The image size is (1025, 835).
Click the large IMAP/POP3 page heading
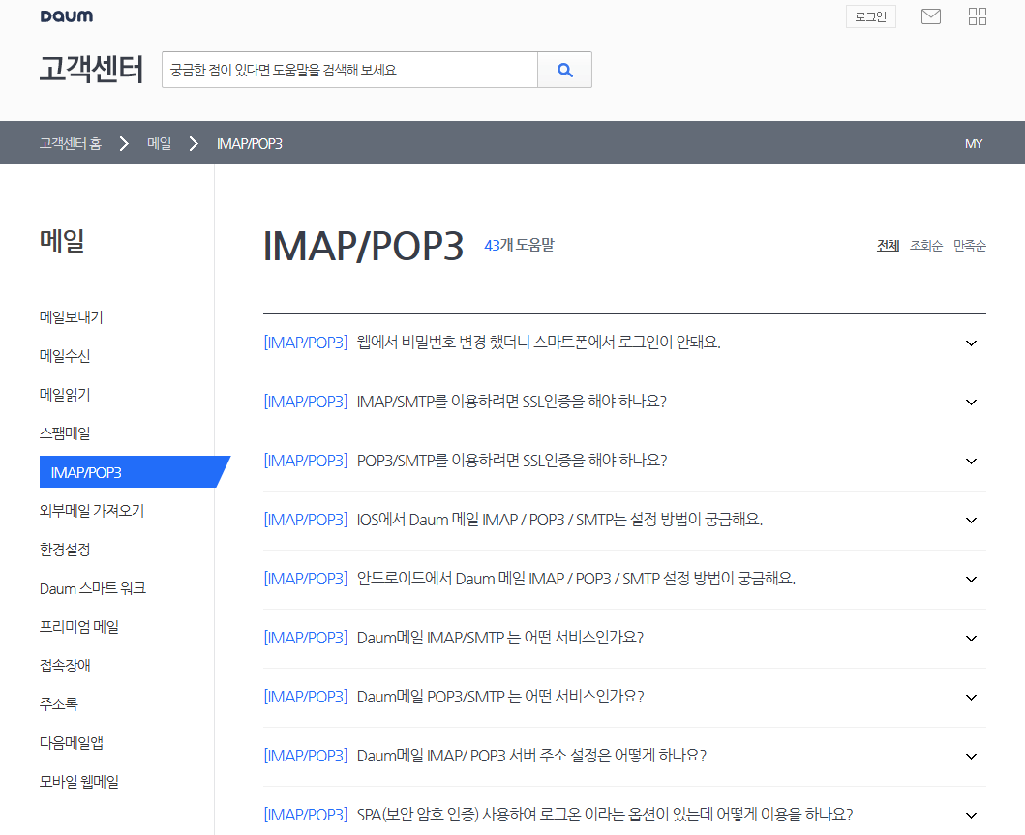coord(364,247)
